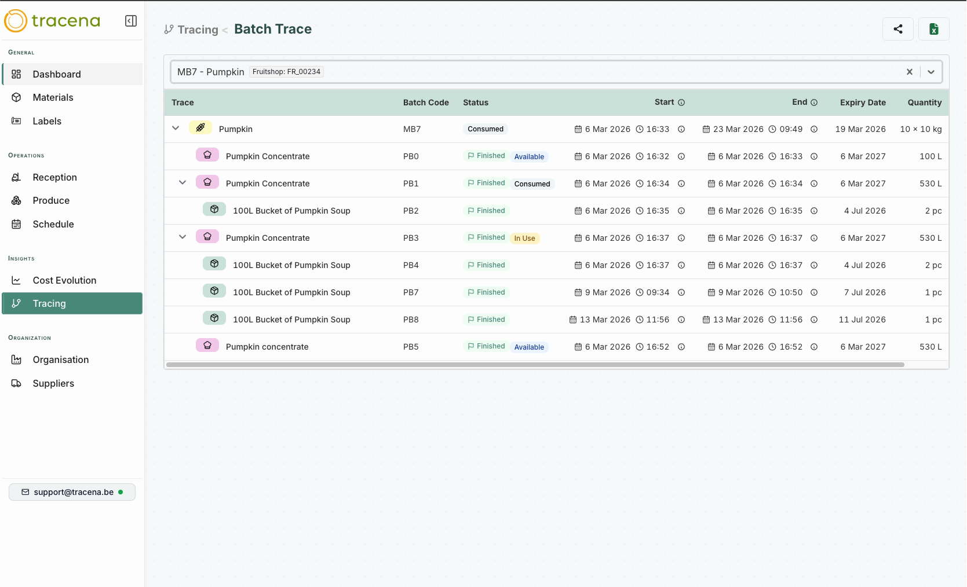Viewport: 967px width, 587px height.
Task: Open the Suppliers page
Action: point(72,383)
